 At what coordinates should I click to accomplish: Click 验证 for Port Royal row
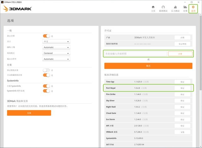[182, 88]
